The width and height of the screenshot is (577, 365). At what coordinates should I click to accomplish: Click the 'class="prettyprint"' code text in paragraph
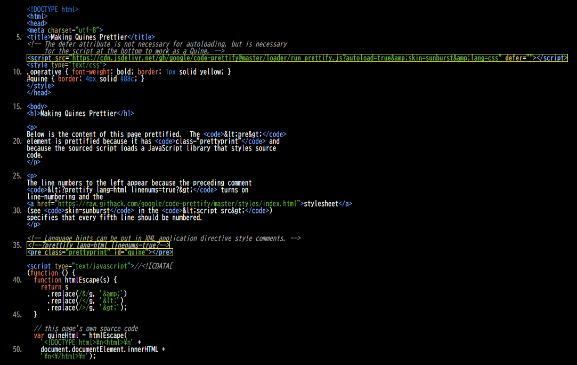tap(208, 141)
